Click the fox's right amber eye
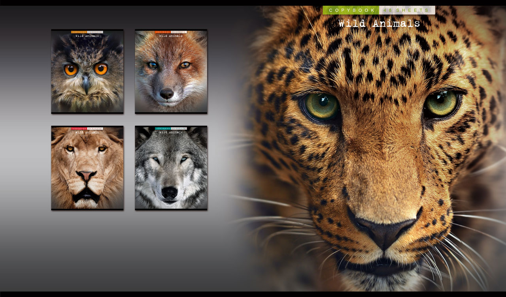This screenshot has width=506, height=297. (185, 65)
